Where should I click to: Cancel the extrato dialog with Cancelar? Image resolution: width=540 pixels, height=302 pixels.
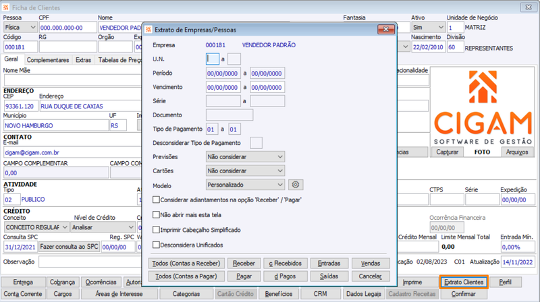pyautogui.click(x=371, y=276)
